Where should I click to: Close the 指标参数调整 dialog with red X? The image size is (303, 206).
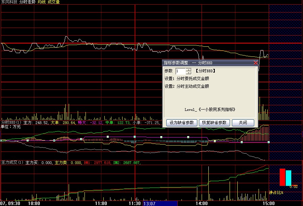(x=256, y=63)
